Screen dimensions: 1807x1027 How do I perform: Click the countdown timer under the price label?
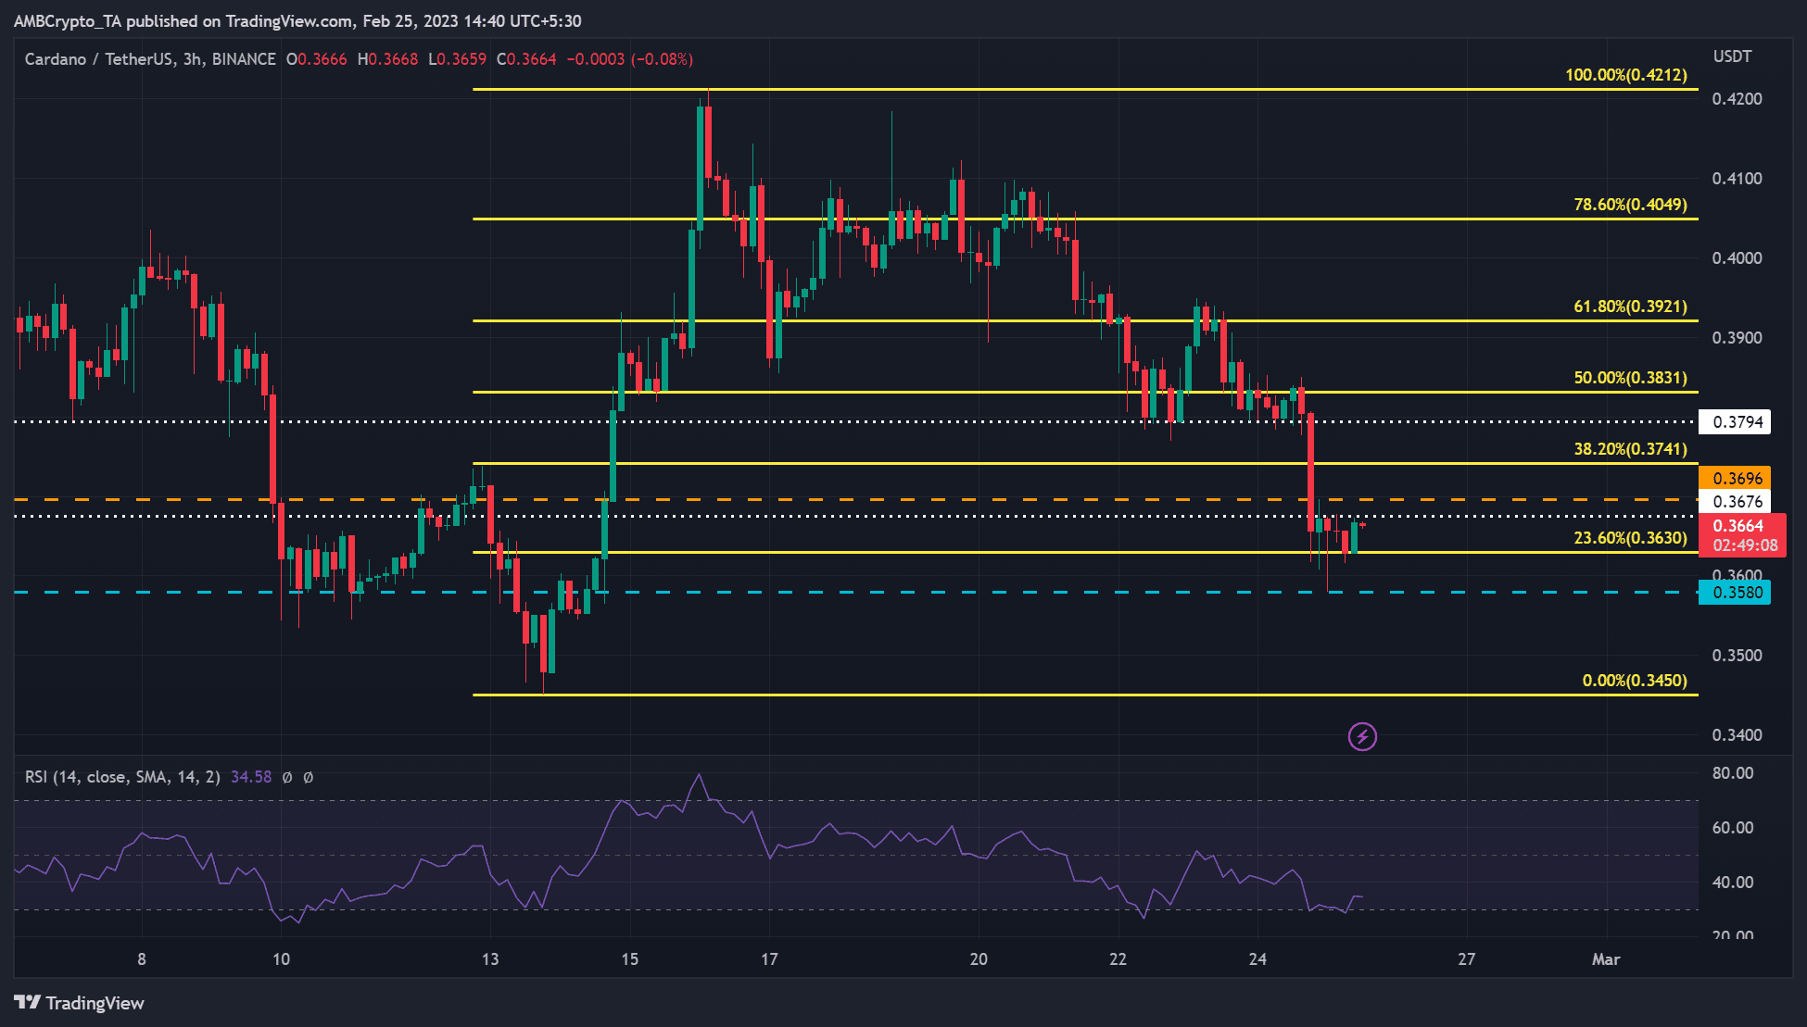[x=1746, y=545]
